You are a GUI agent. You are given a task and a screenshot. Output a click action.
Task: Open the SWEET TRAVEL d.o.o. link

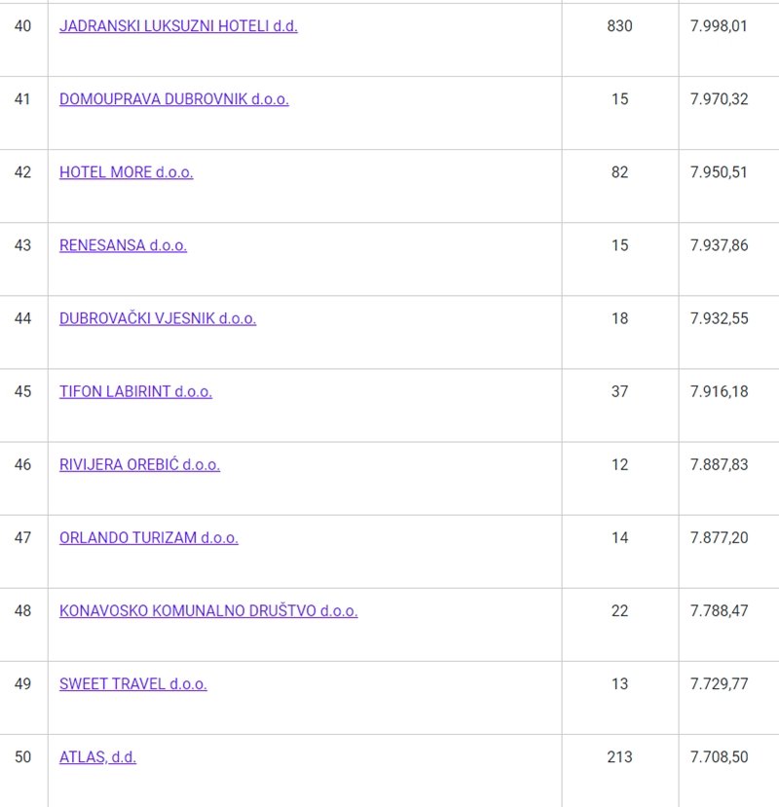point(132,683)
